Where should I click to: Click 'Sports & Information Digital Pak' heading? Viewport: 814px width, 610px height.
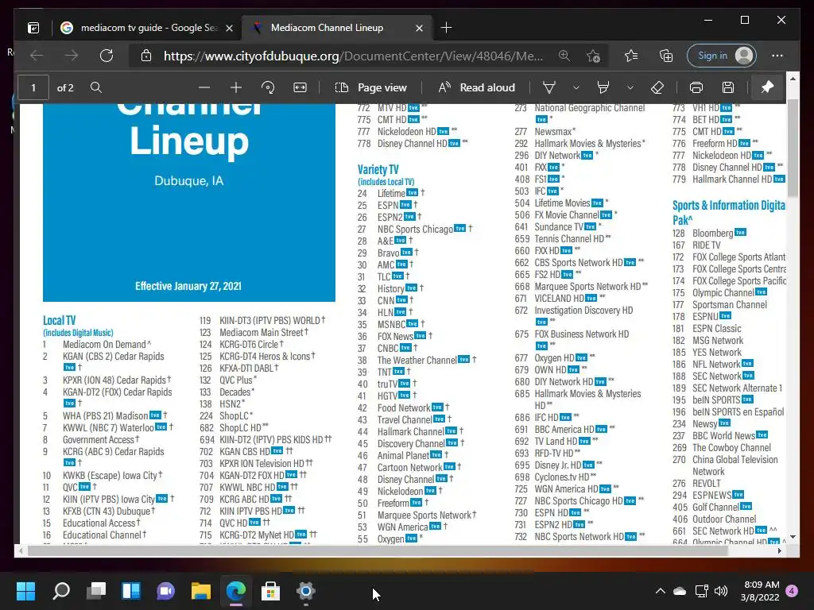(729, 212)
